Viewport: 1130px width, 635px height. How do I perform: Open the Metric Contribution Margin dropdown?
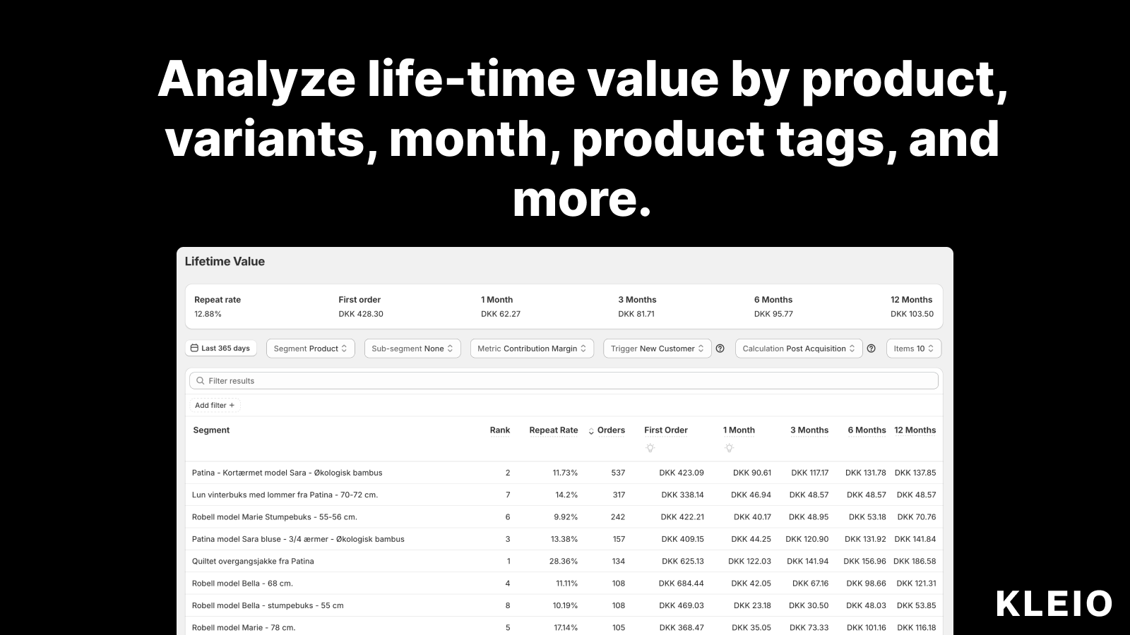pyautogui.click(x=532, y=348)
